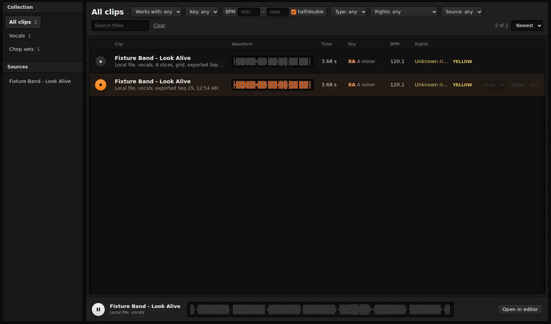This screenshot has width=551, height=324.
Task: Select the All clips collection
Action: pyautogui.click(x=23, y=22)
